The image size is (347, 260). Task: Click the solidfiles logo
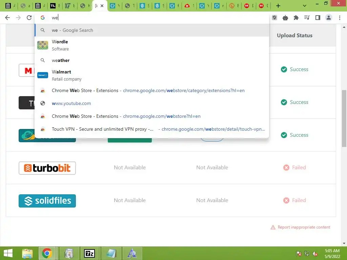click(47, 201)
